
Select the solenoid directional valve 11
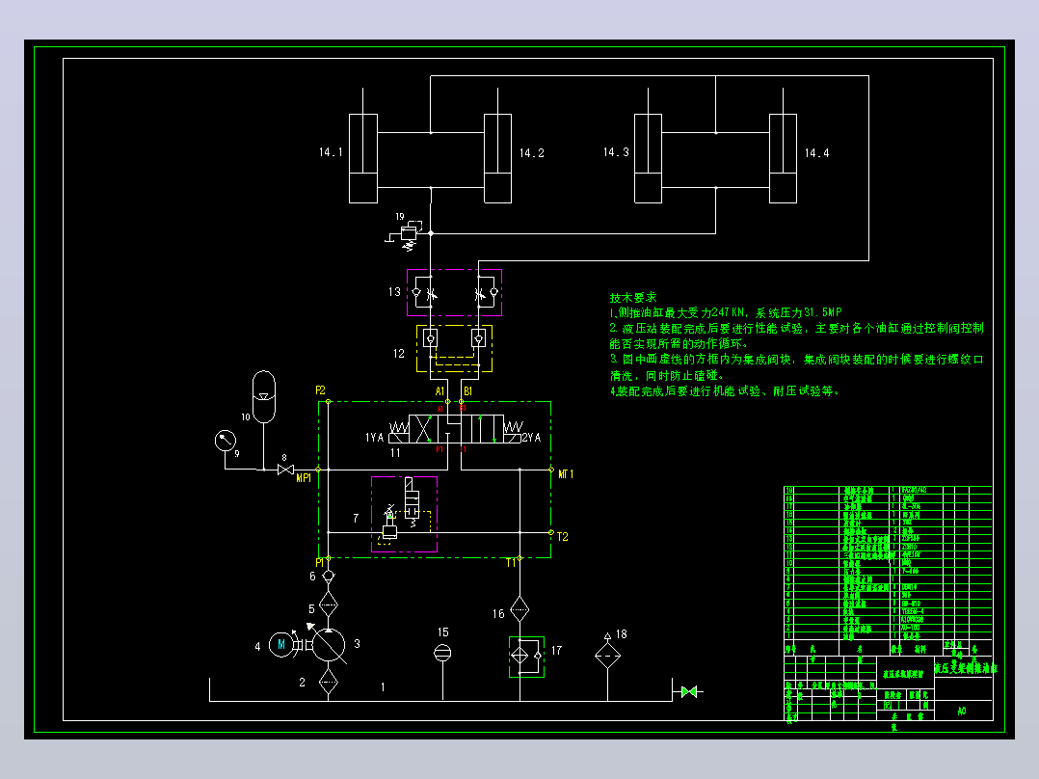(x=455, y=429)
